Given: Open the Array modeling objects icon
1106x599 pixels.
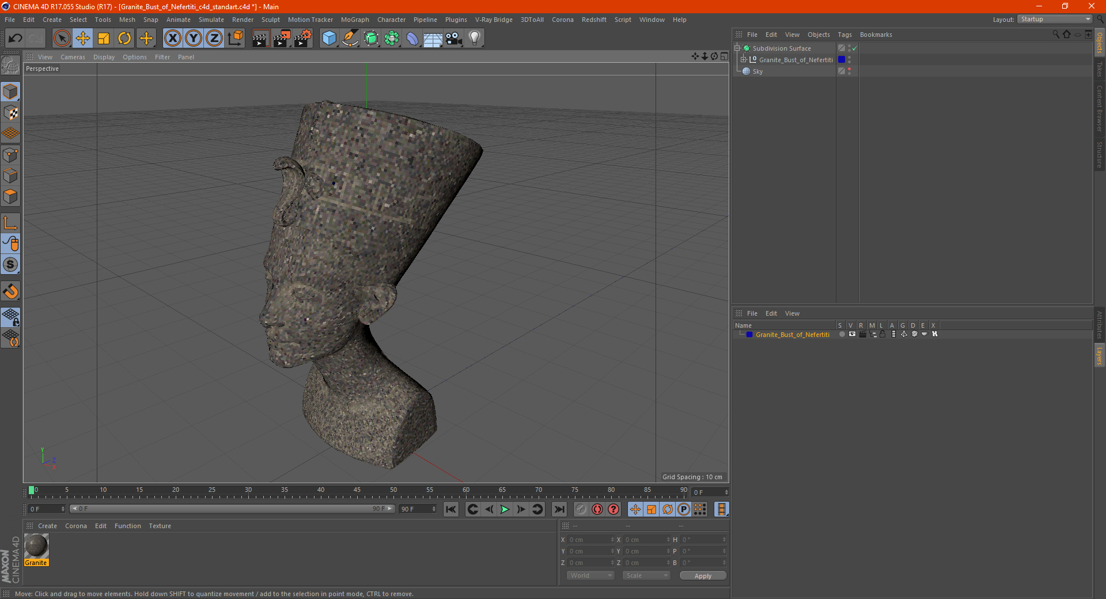Looking at the screenshot, I should click(x=392, y=39).
